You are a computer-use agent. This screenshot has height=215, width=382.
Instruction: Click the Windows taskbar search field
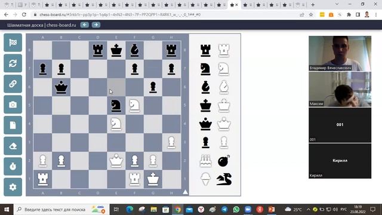coord(61,210)
